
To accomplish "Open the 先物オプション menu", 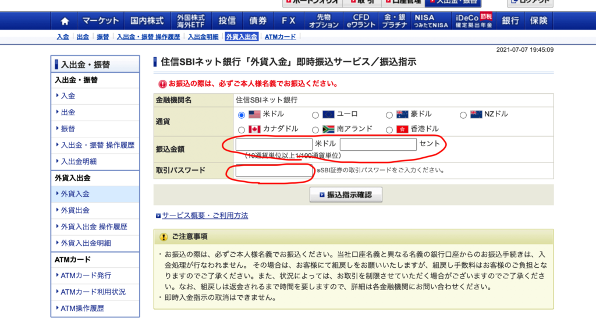I will [324, 21].
